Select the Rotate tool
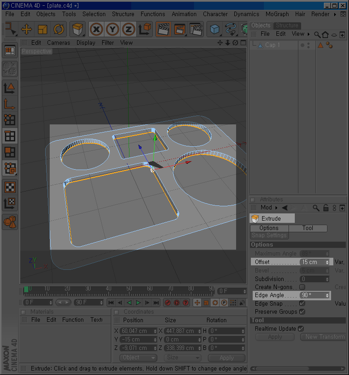 pyautogui.click(x=59, y=30)
